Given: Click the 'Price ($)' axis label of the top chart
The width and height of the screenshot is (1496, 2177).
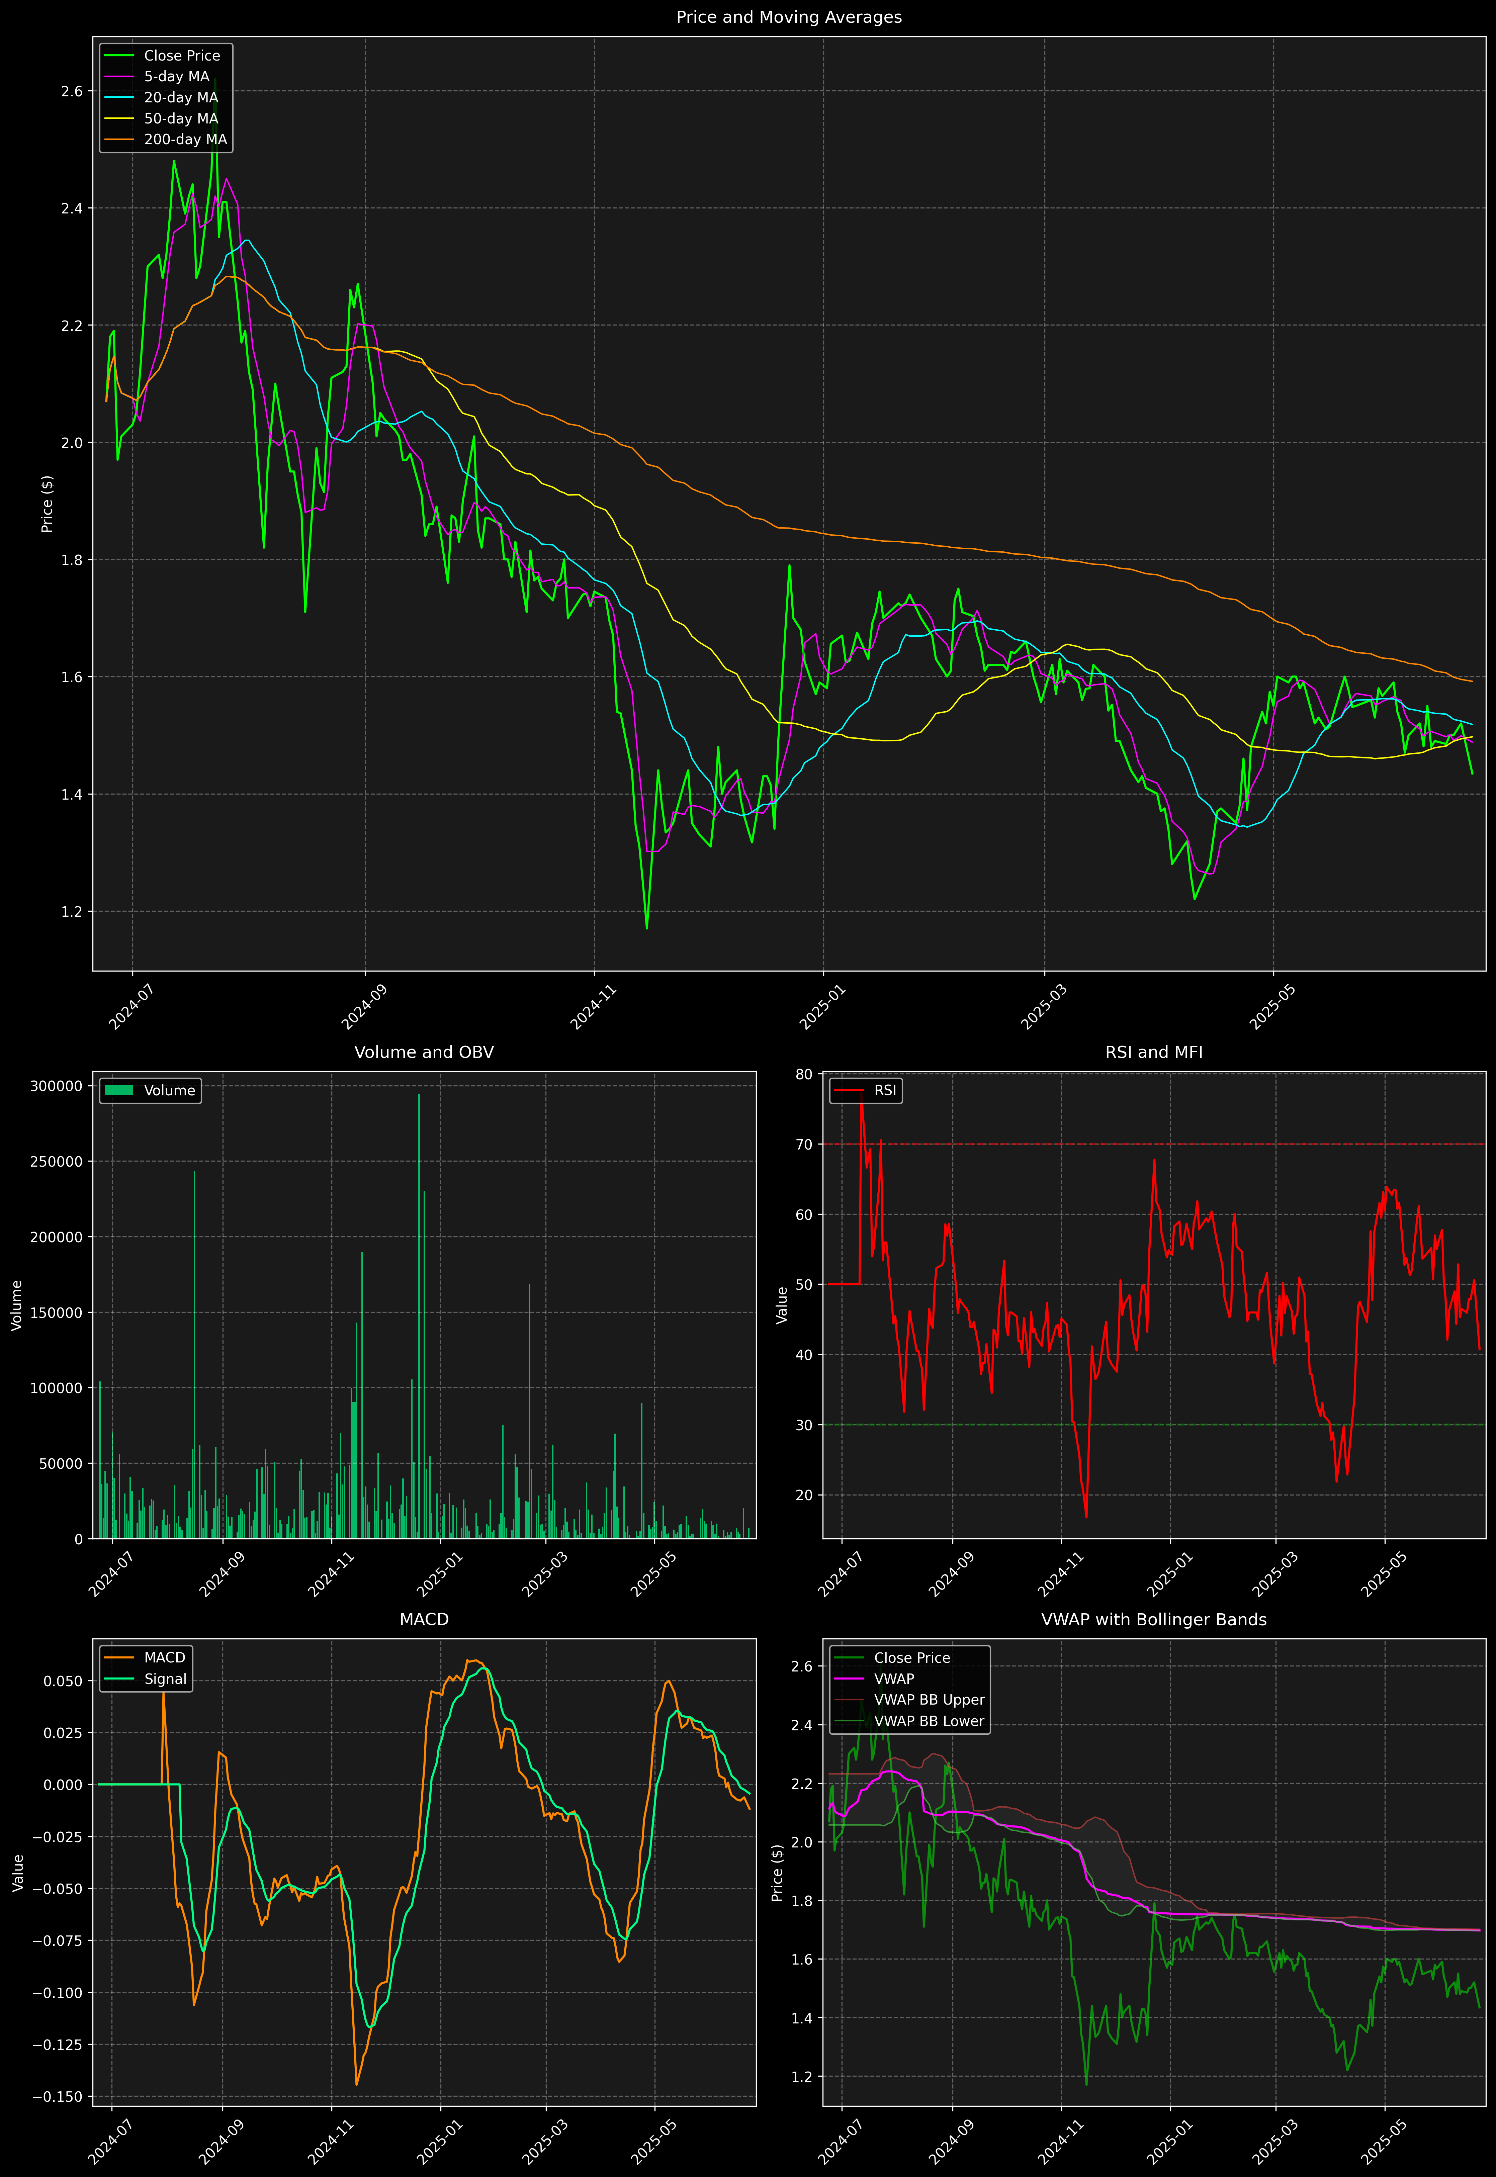Looking at the screenshot, I should pyautogui.click(x=47, y=504).
